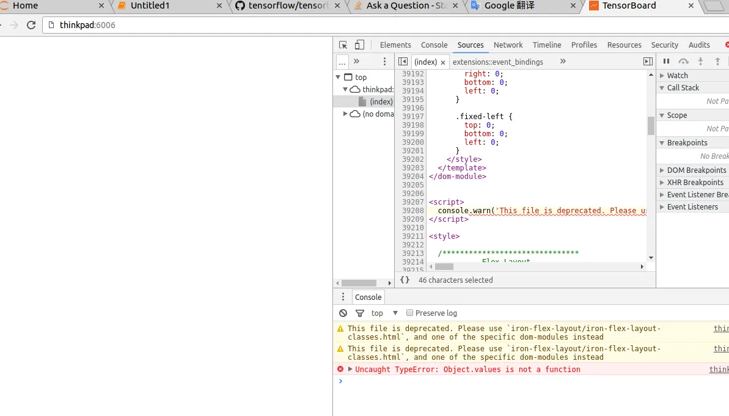Switch to the Elements panel
The height and width of the screenshot is (416, 729).
click(395, 45)
